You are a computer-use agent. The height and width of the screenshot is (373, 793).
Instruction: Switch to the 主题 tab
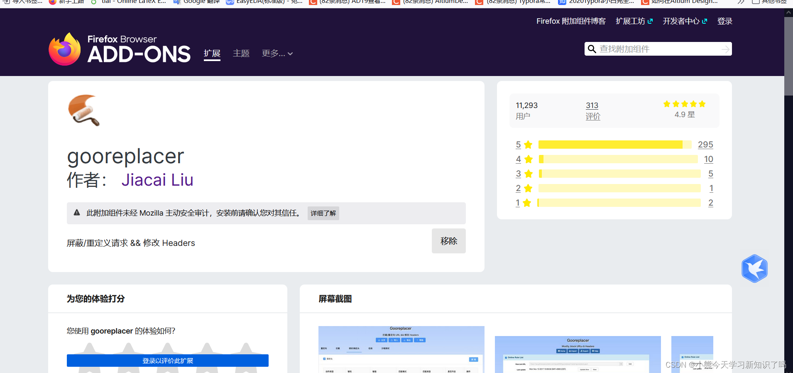pyautogui.click(x=241, y=54)
